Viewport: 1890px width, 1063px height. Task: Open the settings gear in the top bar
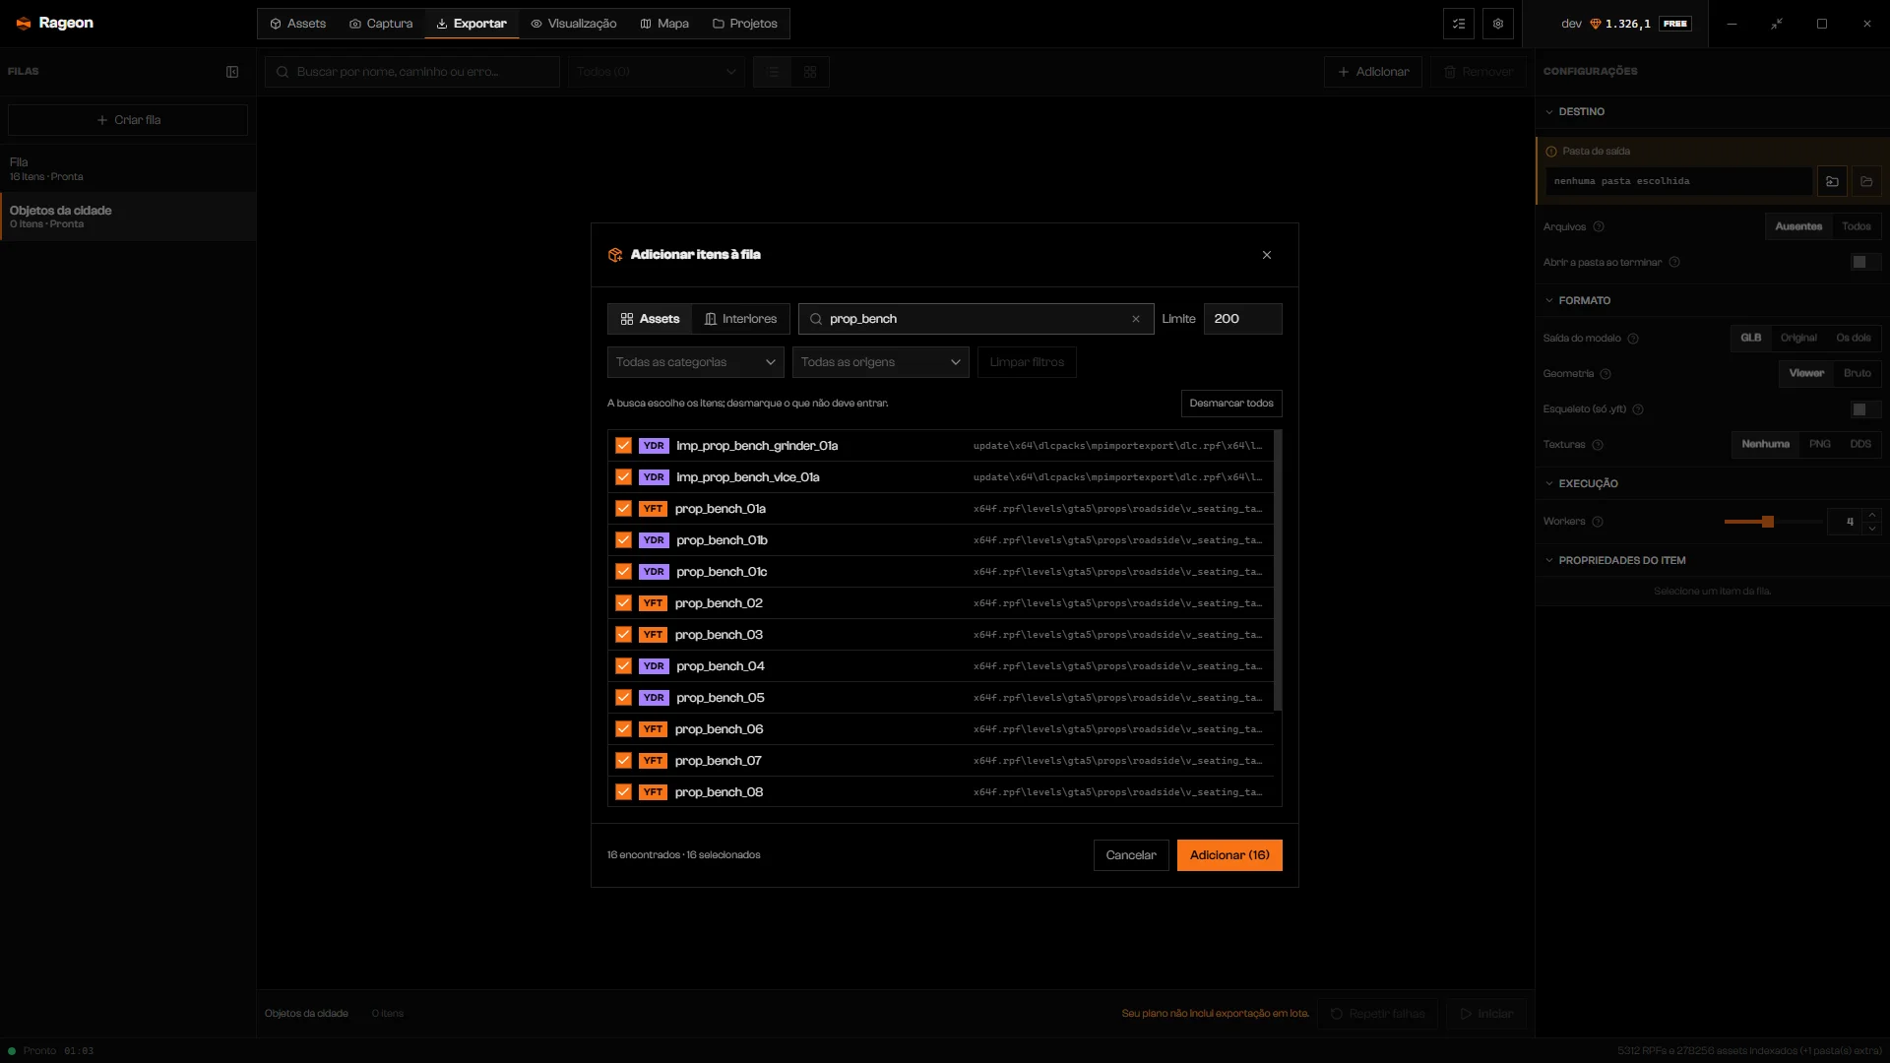click(1498, 24)
